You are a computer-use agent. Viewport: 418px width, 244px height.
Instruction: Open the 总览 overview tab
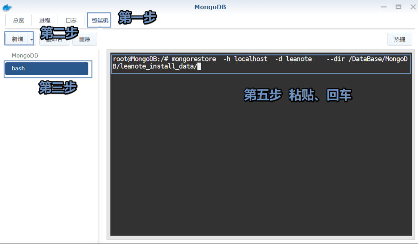pyautogui.click(x=19, y=20)
